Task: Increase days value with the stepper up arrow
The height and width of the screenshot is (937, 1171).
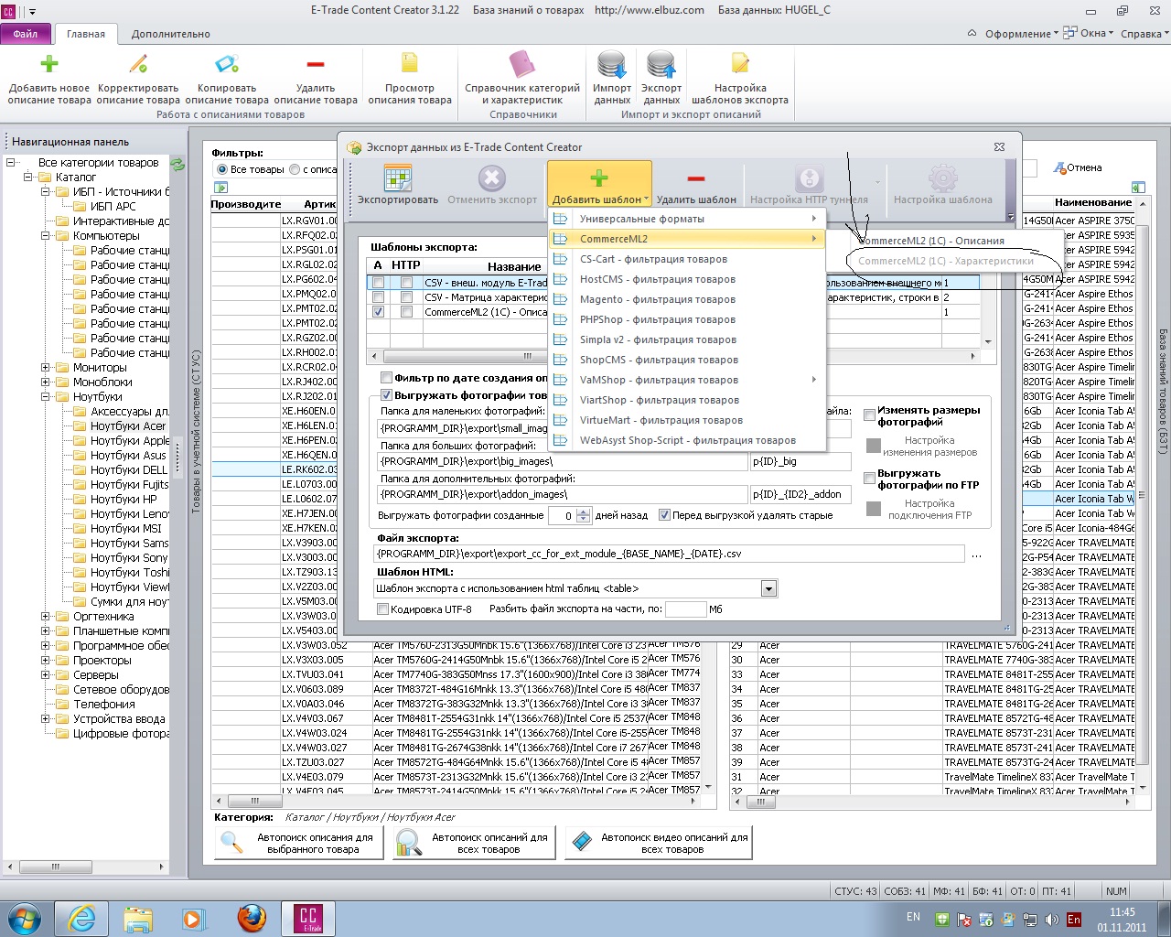Action: (584, 512)
